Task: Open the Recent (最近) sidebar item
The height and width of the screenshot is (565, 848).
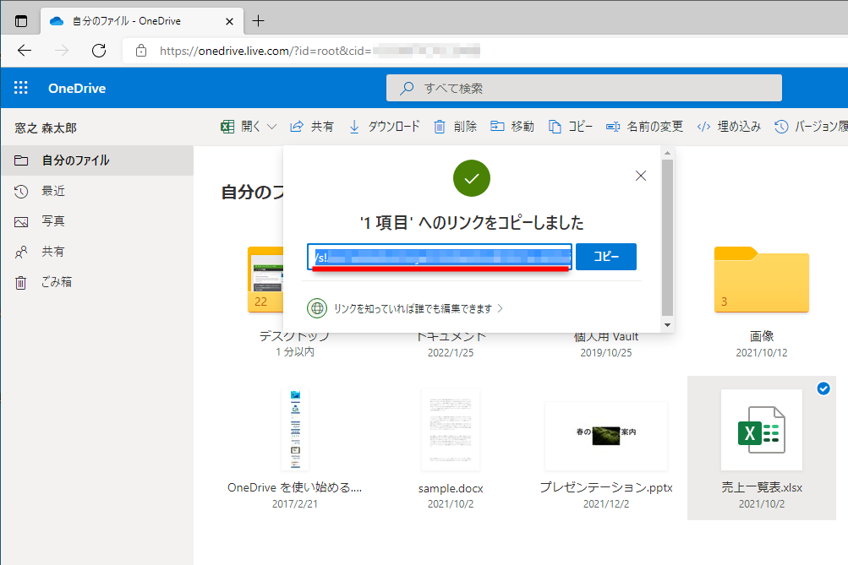Action: [54, 190]
